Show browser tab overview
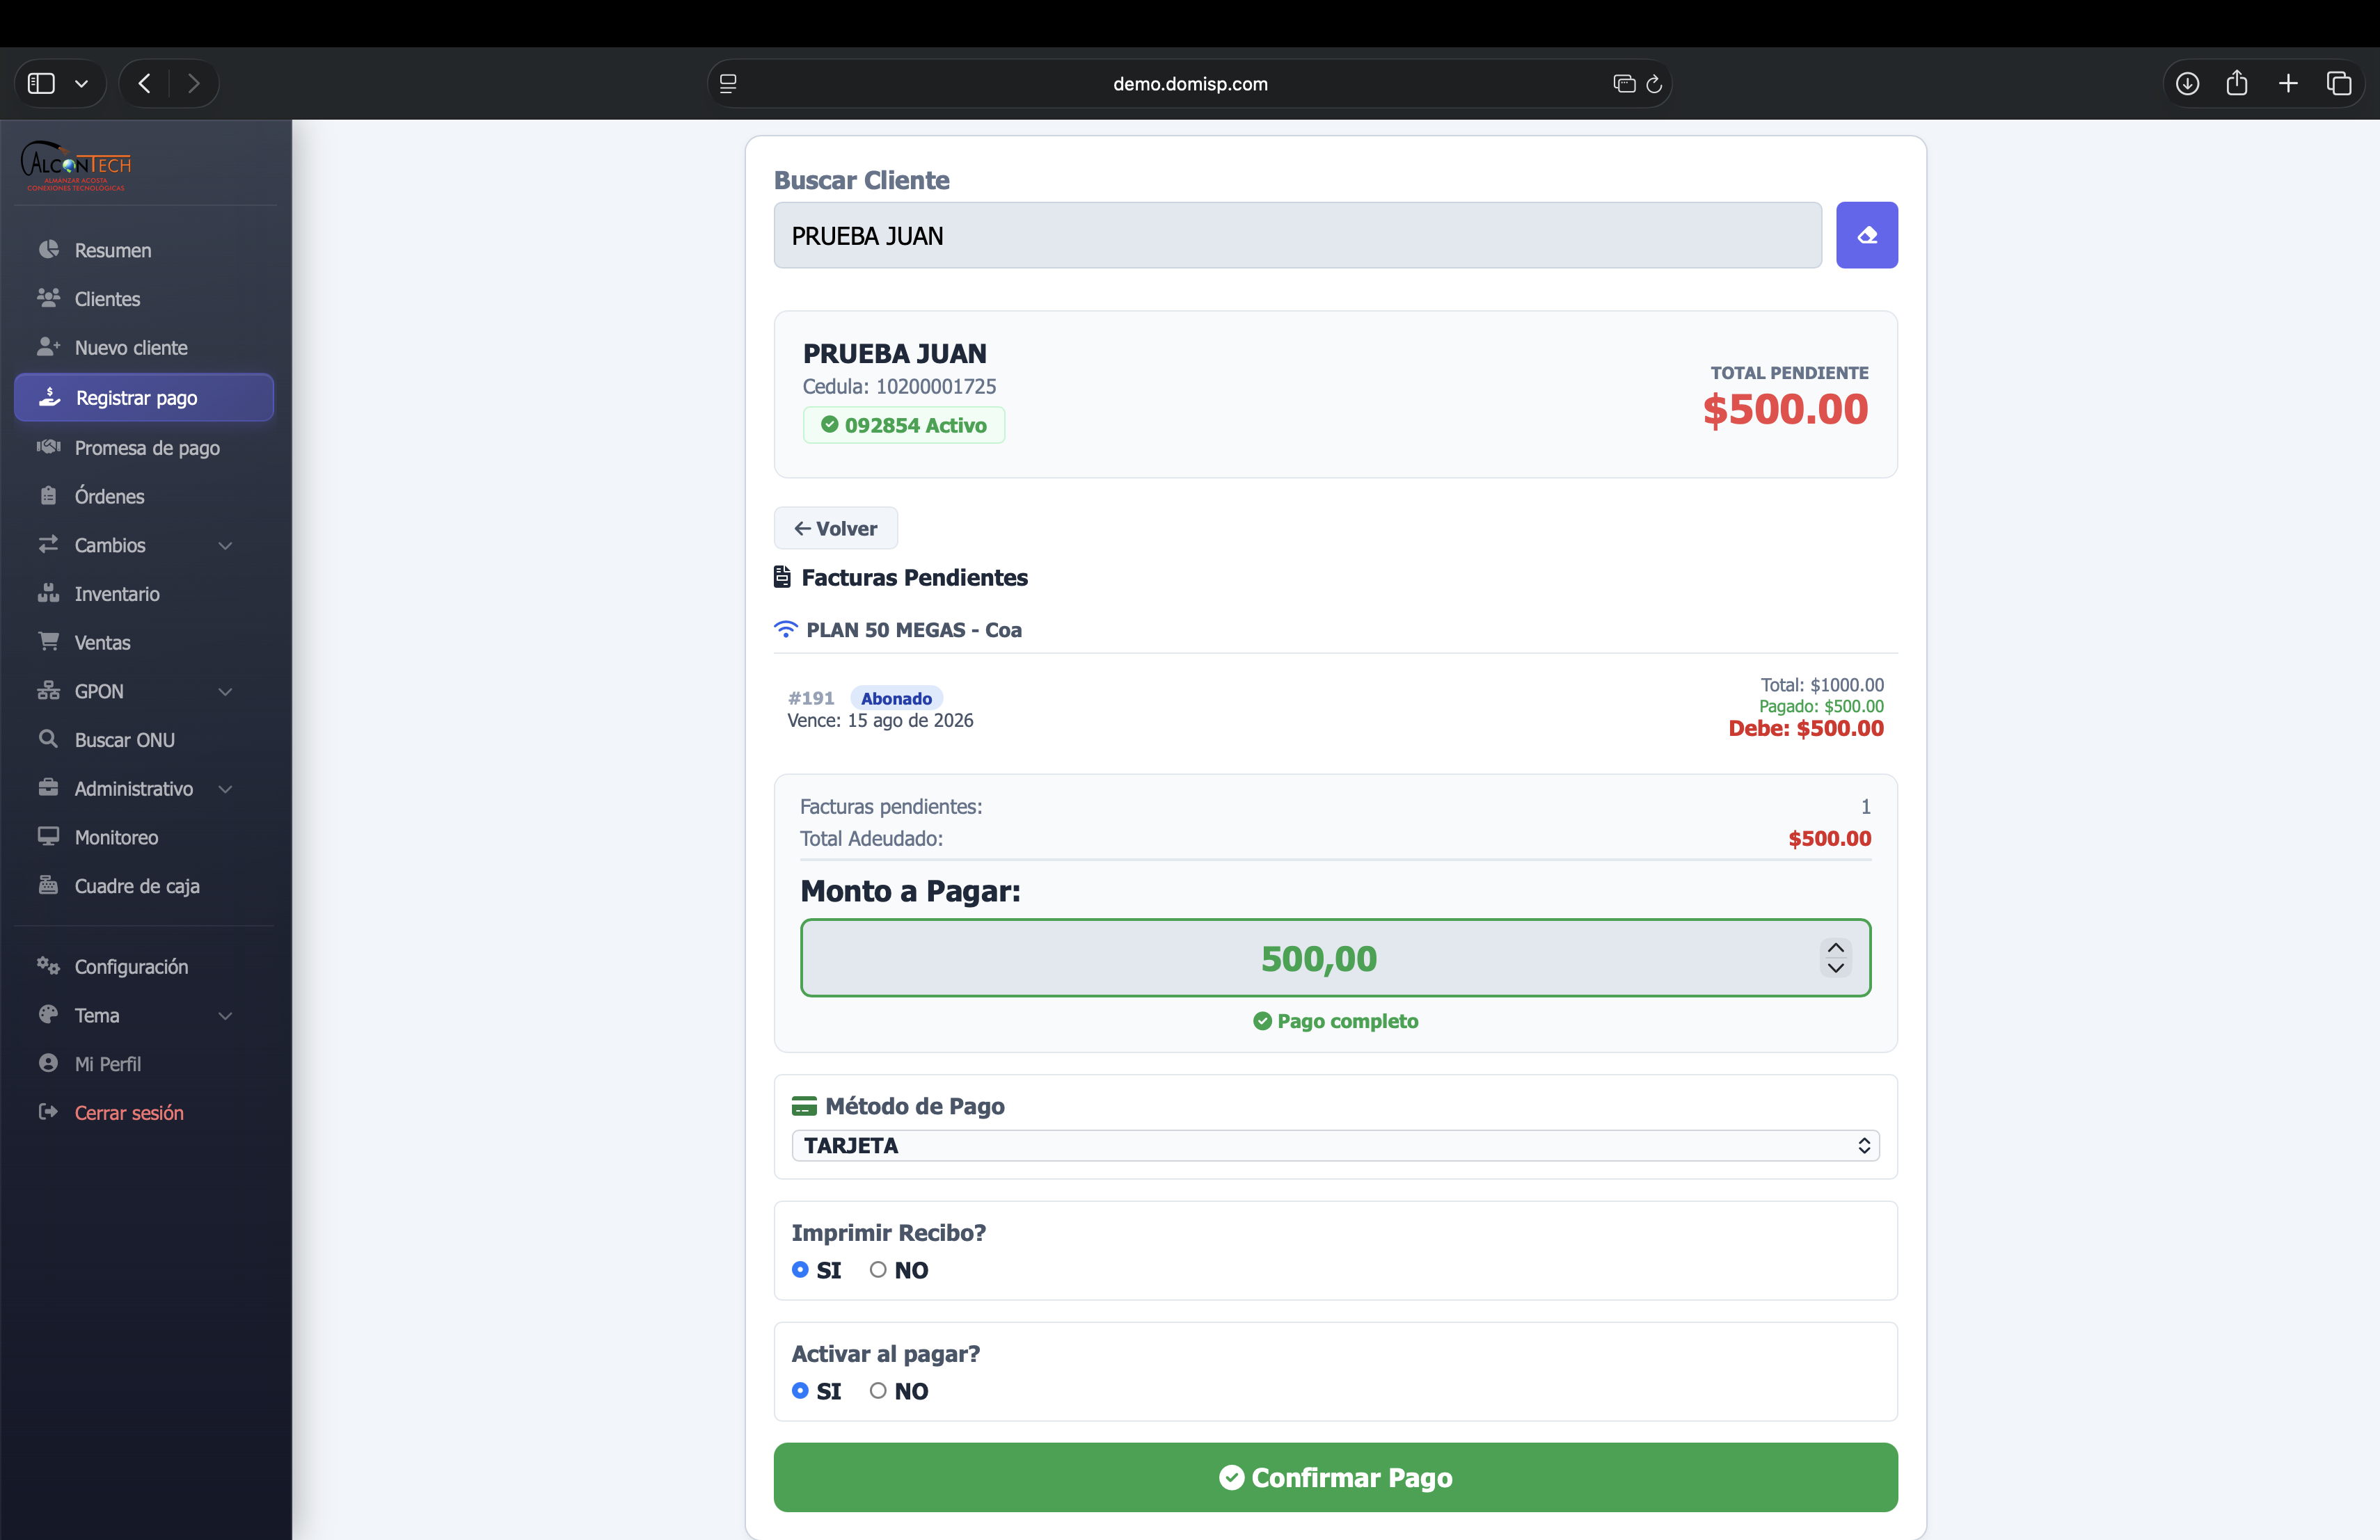Viewport: 2380px width, 1540px height. [x=2339, y=83]
